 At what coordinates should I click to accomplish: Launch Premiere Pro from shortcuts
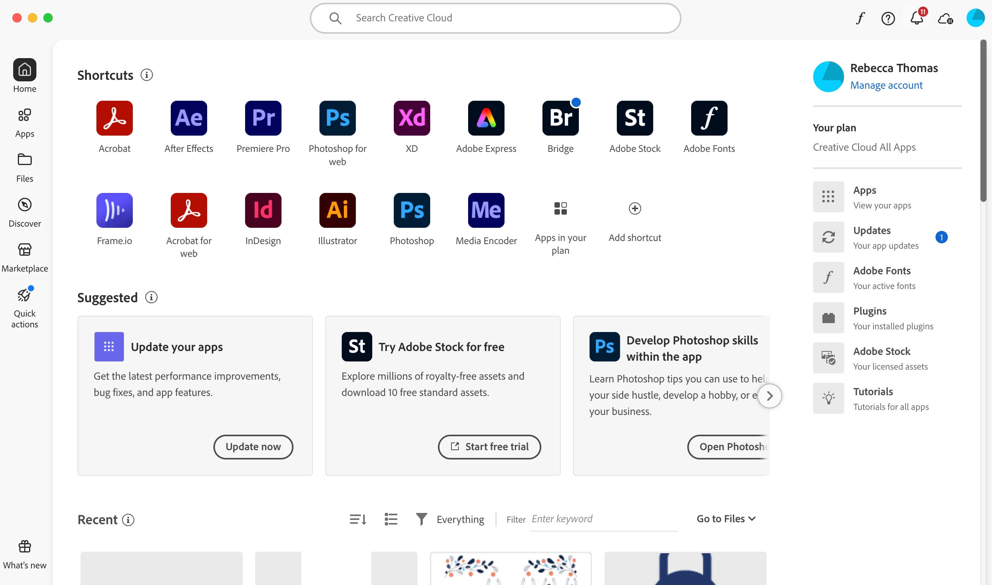pos(263,118)
